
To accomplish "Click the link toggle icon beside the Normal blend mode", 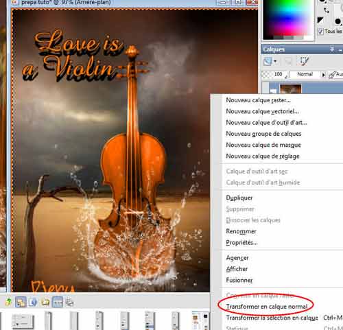I will (x=332, y=75).
